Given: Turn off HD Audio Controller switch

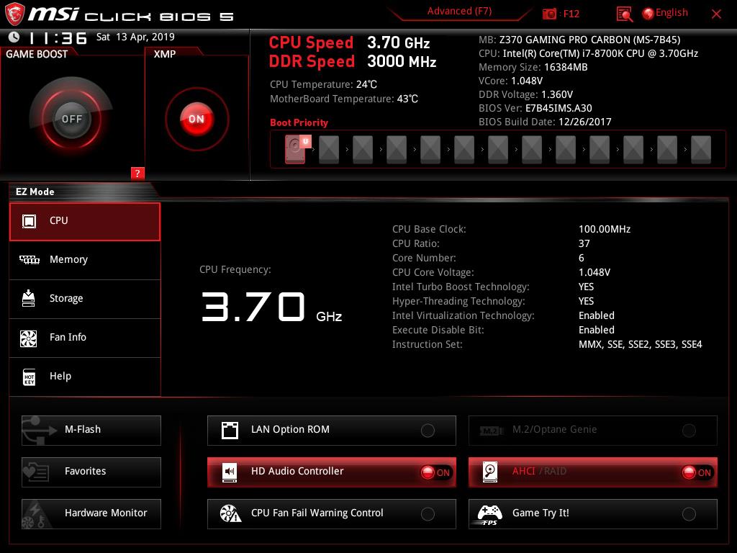Looking at the screenshot, I should click(435, 472).
